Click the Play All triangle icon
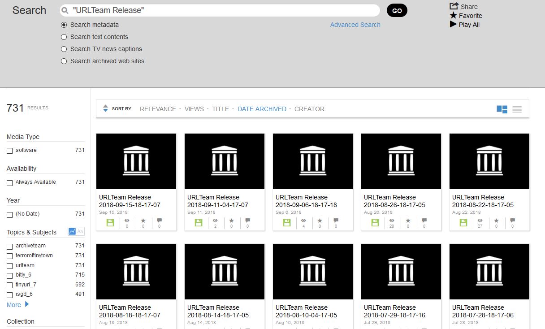Screen dimensions: 545x329 (x=453, y=24)
